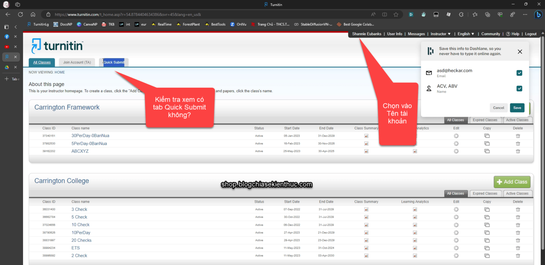Open the English language dropdown
545x265 pixels.
[x=466, y=34]
